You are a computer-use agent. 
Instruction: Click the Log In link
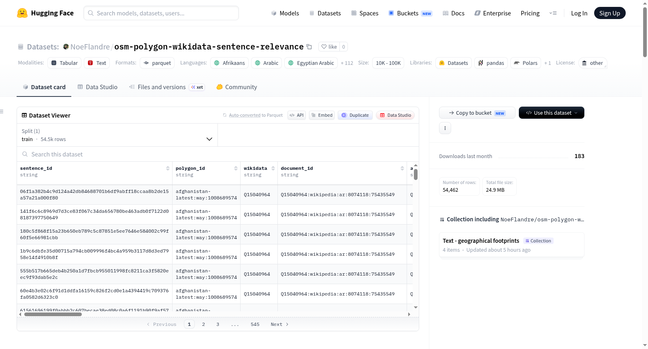[x=579, y=13]
